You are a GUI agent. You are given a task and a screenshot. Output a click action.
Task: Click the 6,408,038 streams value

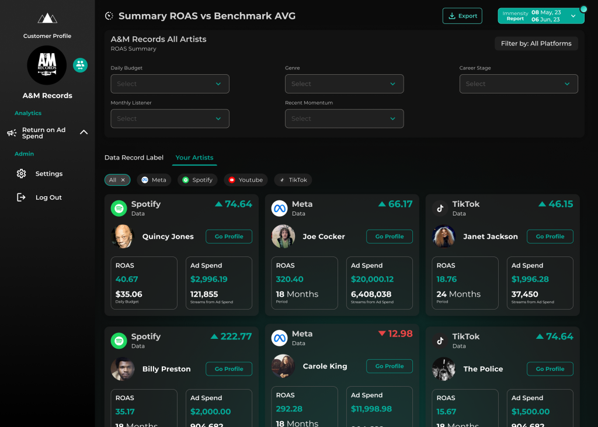[x=371, y=294]
